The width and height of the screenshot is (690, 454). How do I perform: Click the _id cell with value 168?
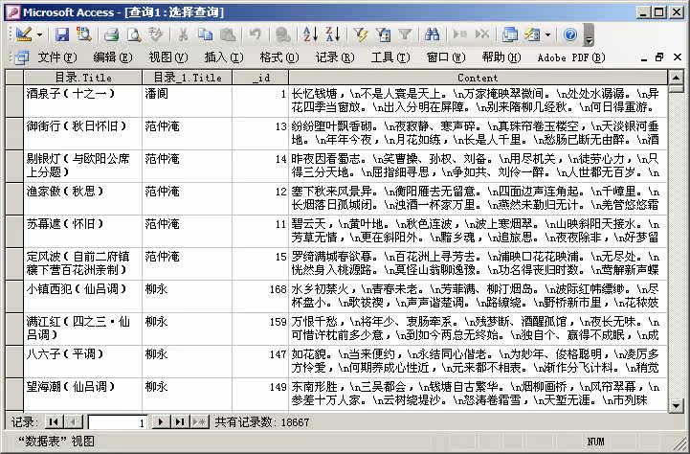(260, 296)
